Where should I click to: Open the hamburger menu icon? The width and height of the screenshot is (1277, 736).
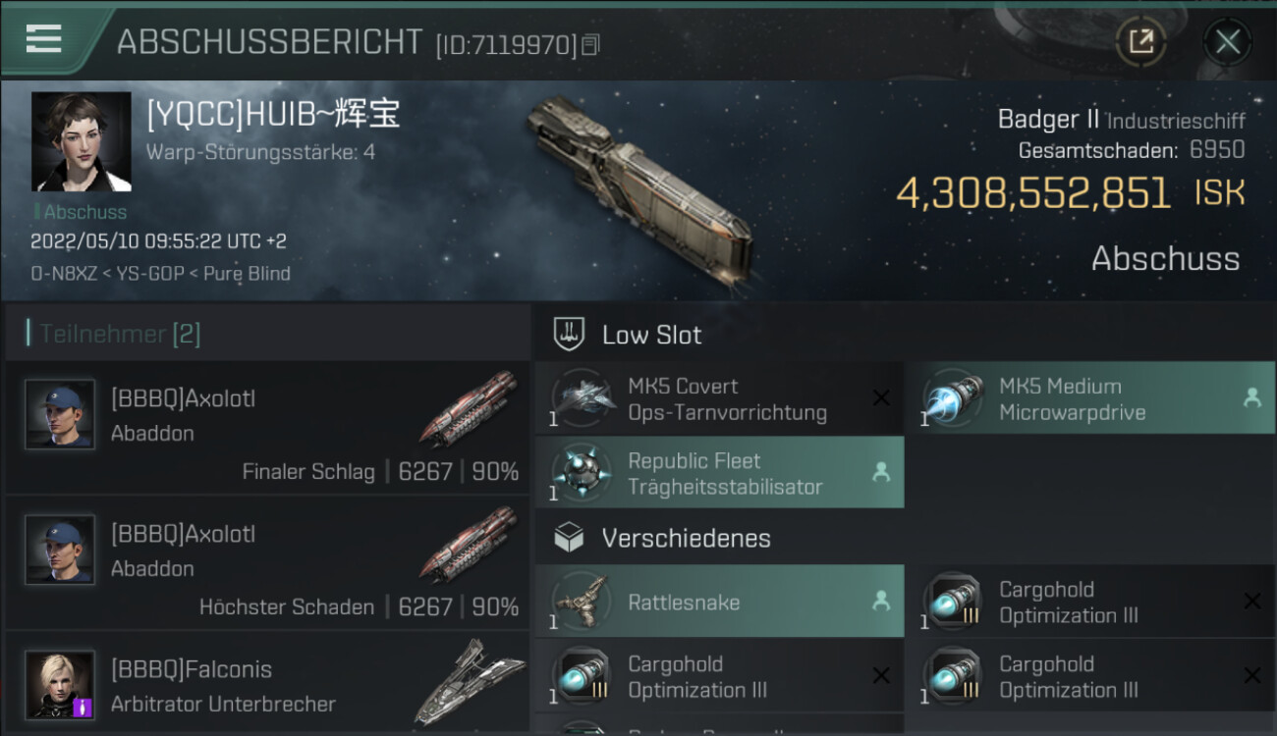point(43,39)
